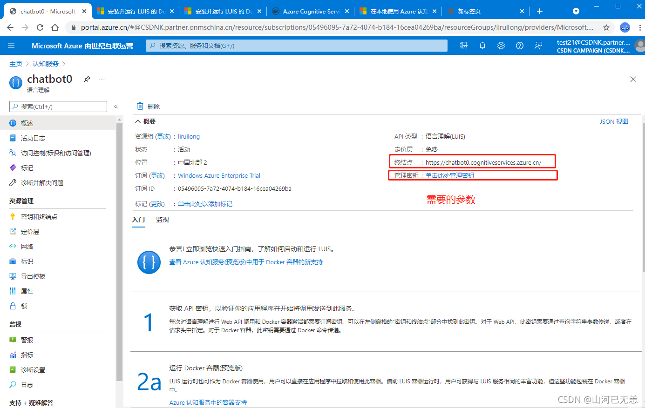Click the Azure global search bar
The height and width of the screenshot is (408, 645).
point(297,46)
